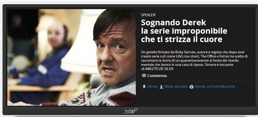Screen dimensions: 258x117
Task: Click the play circle icon
Action: 191,87
